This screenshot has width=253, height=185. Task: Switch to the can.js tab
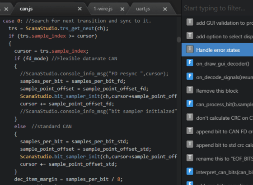pos(26,9)
